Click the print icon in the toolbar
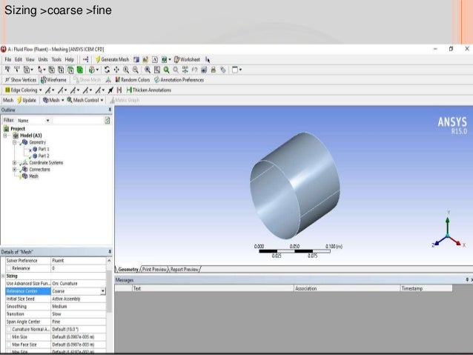473x355 pixels. point(214,70)
